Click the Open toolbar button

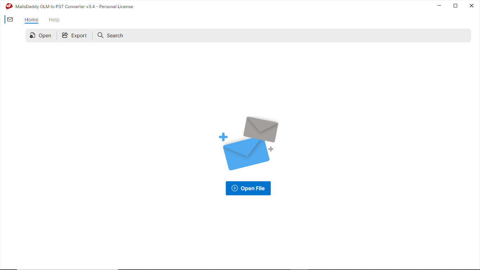coord(40,36)
